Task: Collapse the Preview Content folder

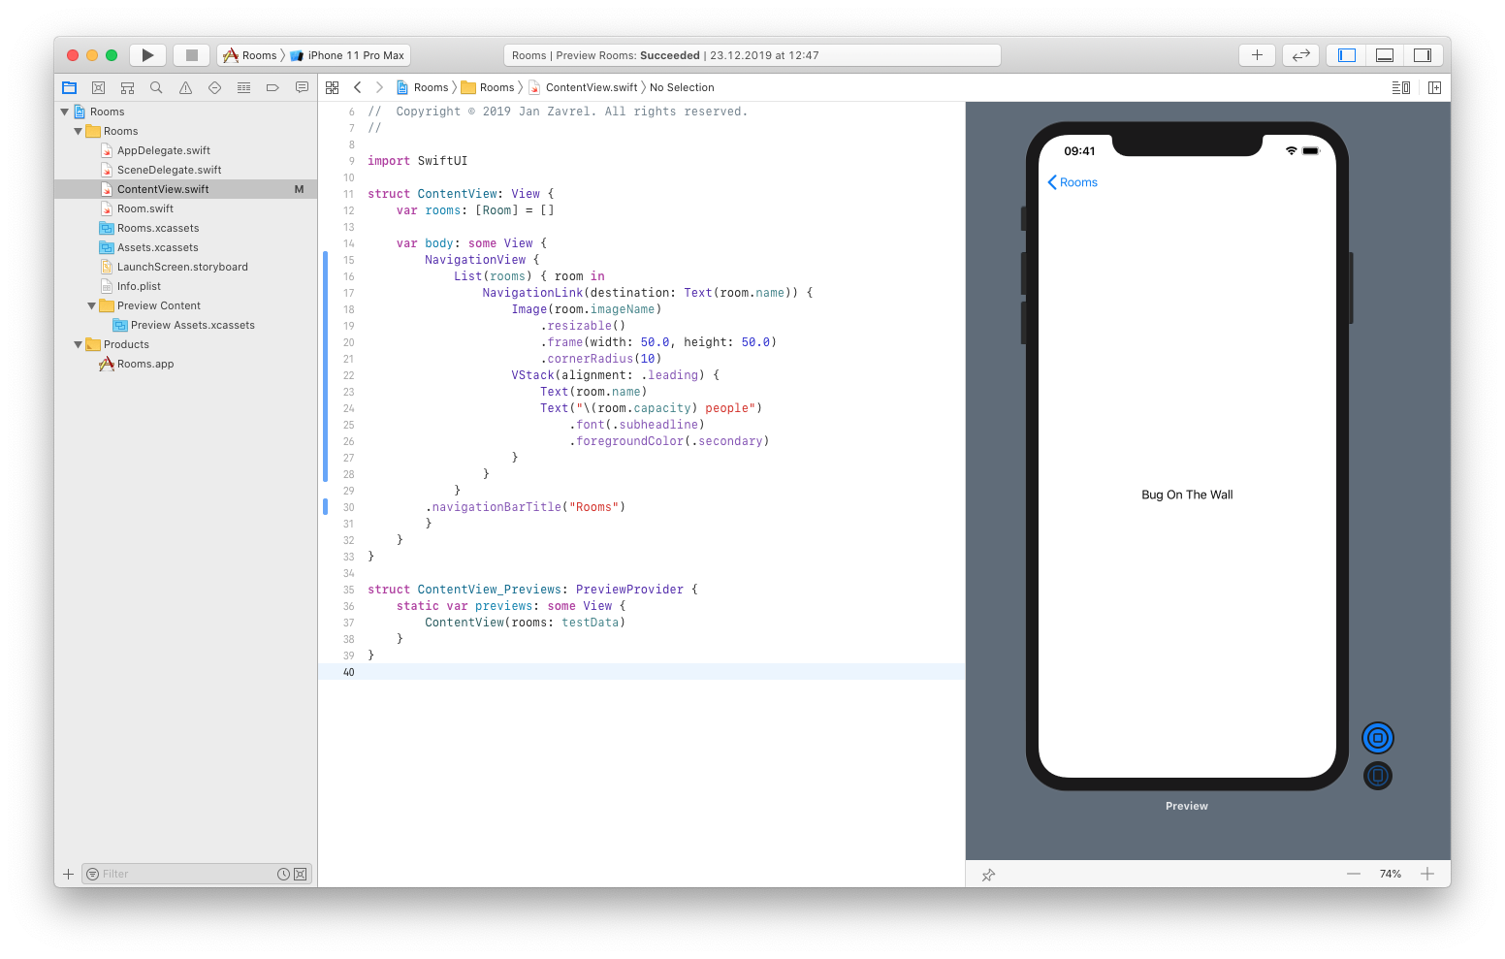Action: 91,305
